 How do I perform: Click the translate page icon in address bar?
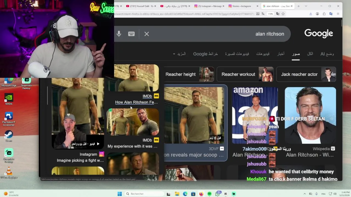point(263,14)
